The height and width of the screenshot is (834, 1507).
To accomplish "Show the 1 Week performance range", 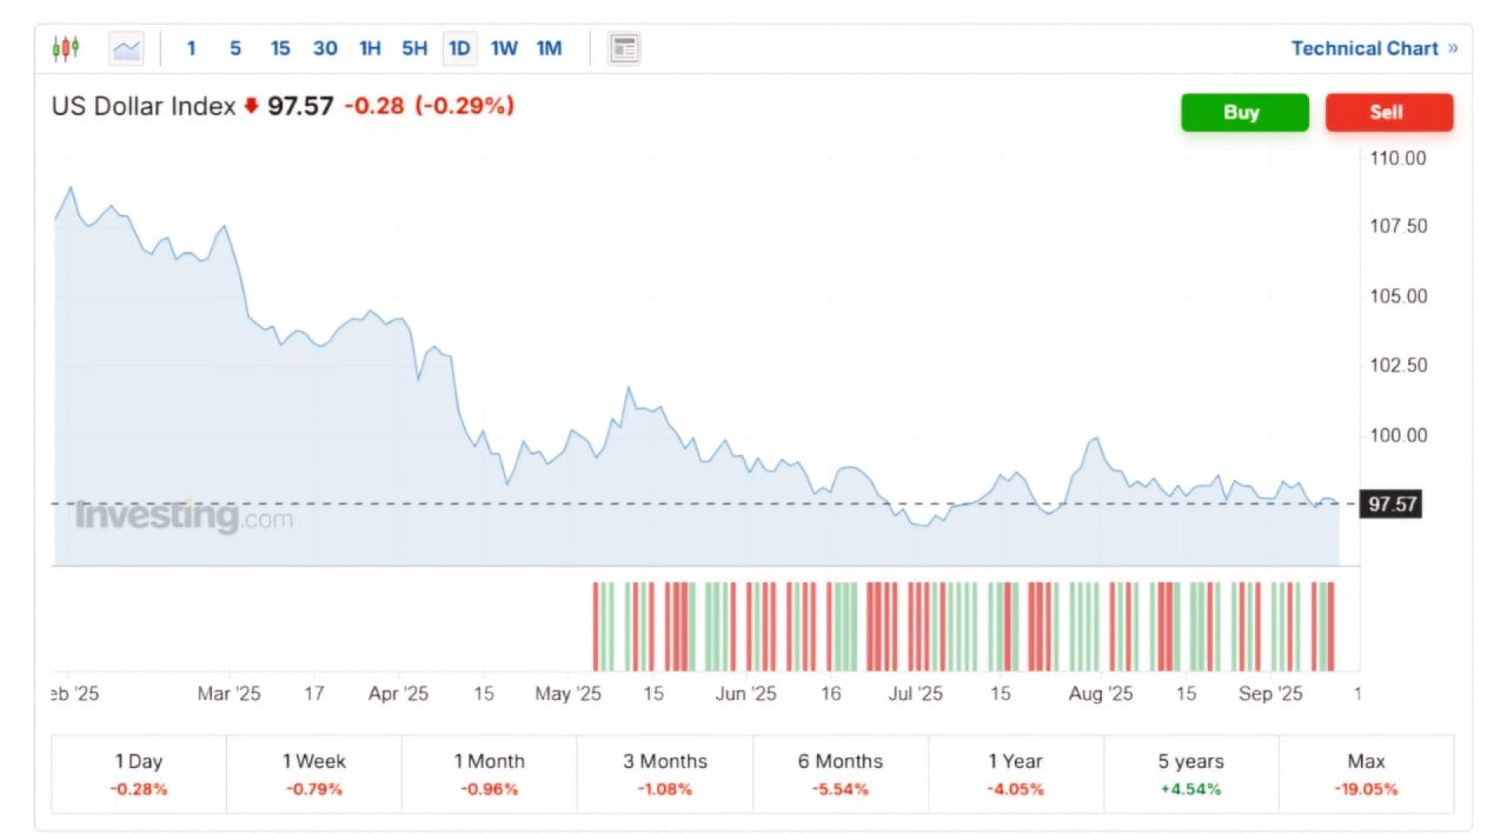I will coord(314,774).
